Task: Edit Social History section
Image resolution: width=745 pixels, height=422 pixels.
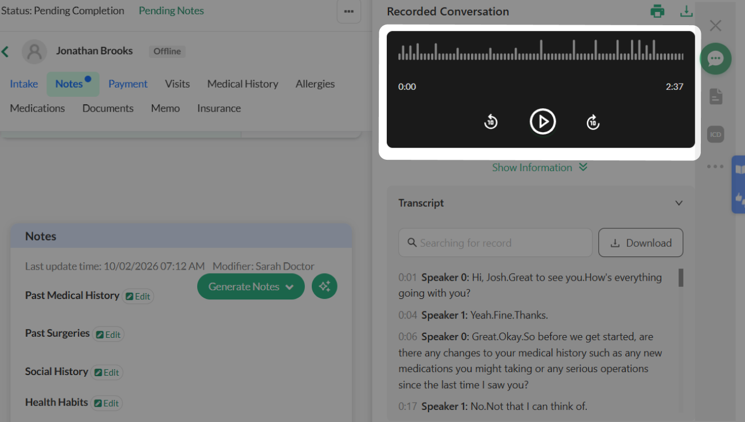Action: click(x=107, y=372)
